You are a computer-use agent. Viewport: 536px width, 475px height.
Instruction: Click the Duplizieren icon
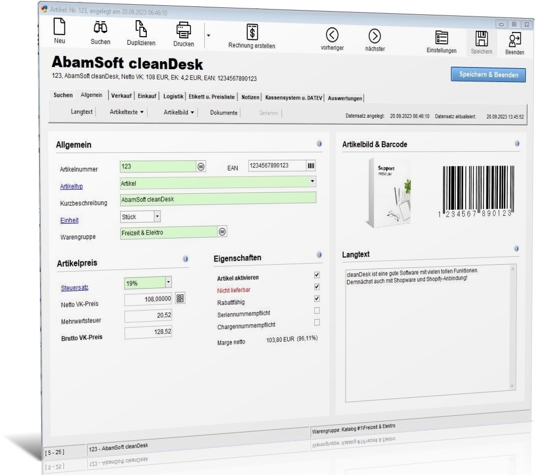coord(141,29)
